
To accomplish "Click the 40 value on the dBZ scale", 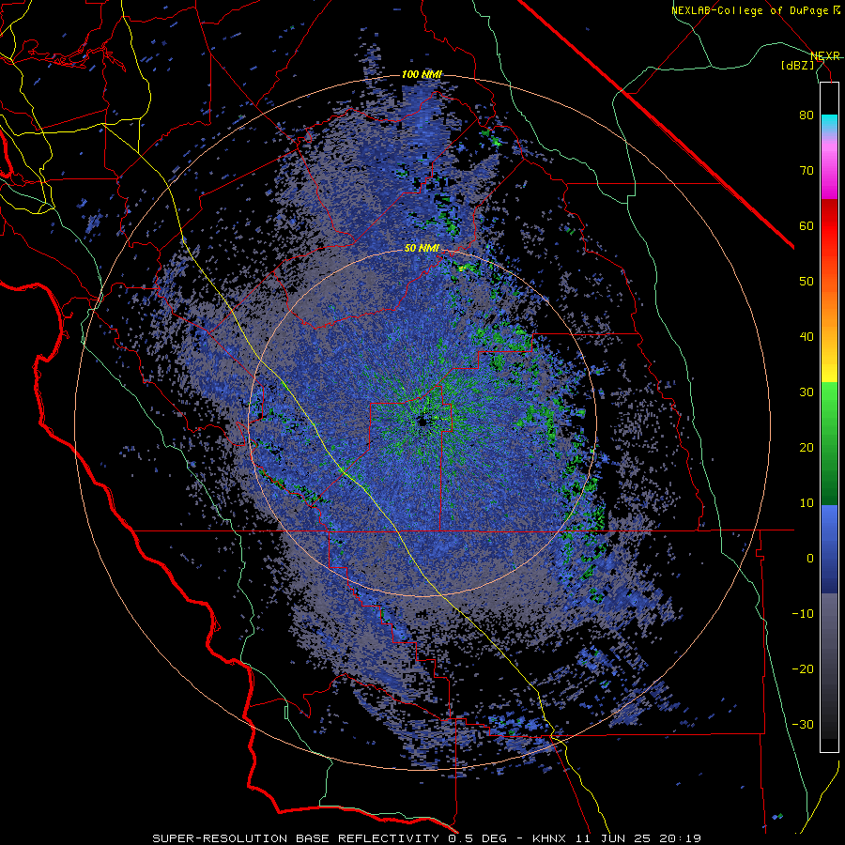I will coord(807,337).
